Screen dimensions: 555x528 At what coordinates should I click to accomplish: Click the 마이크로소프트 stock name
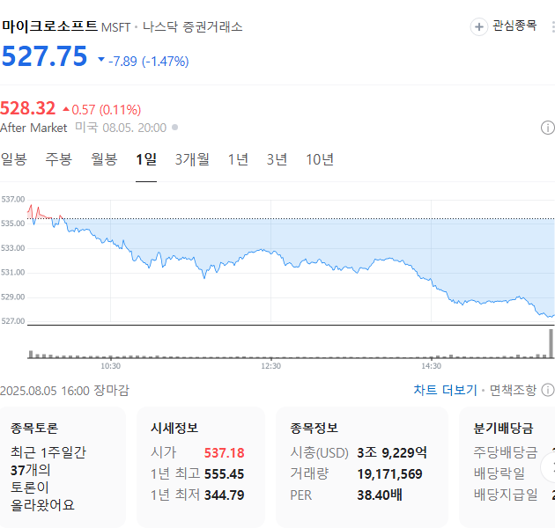click(49, 26)
